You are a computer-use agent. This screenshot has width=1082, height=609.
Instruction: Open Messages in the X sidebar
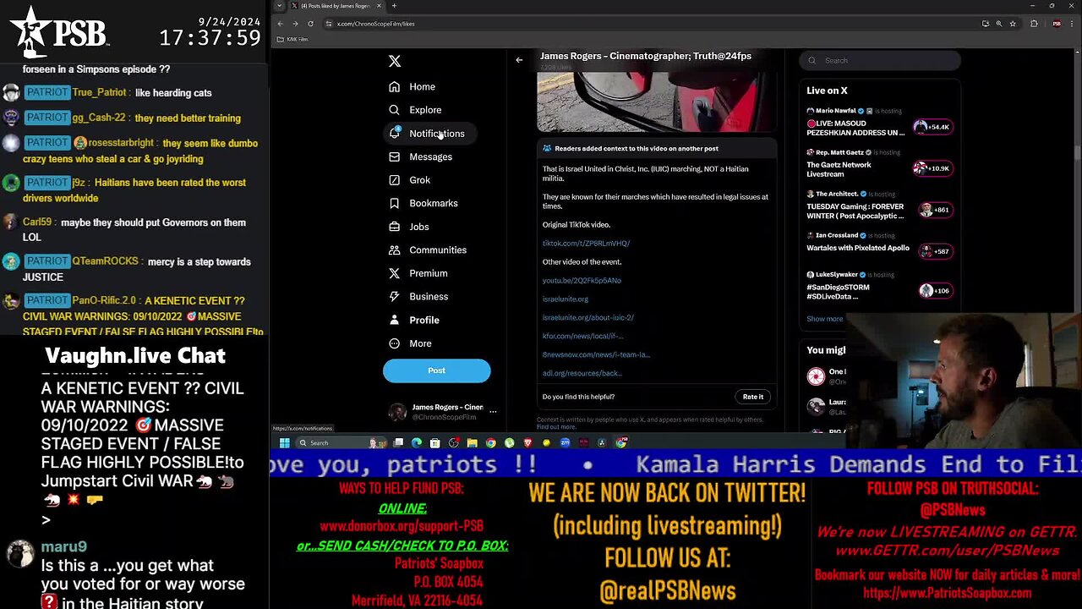coord(420,156)
